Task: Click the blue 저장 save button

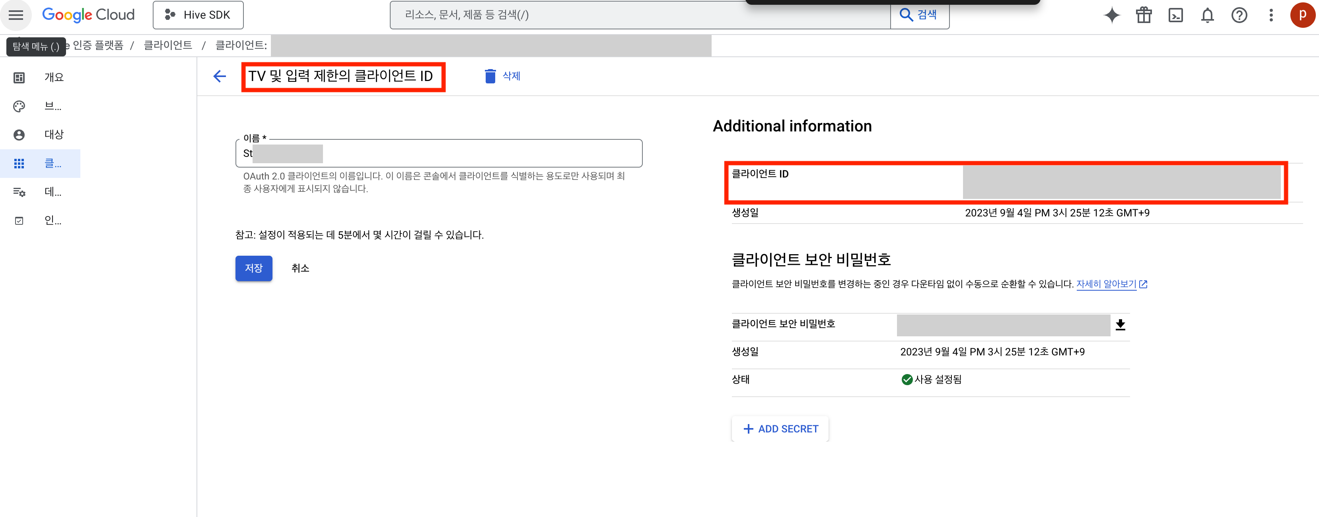Action: click(253, 268)
